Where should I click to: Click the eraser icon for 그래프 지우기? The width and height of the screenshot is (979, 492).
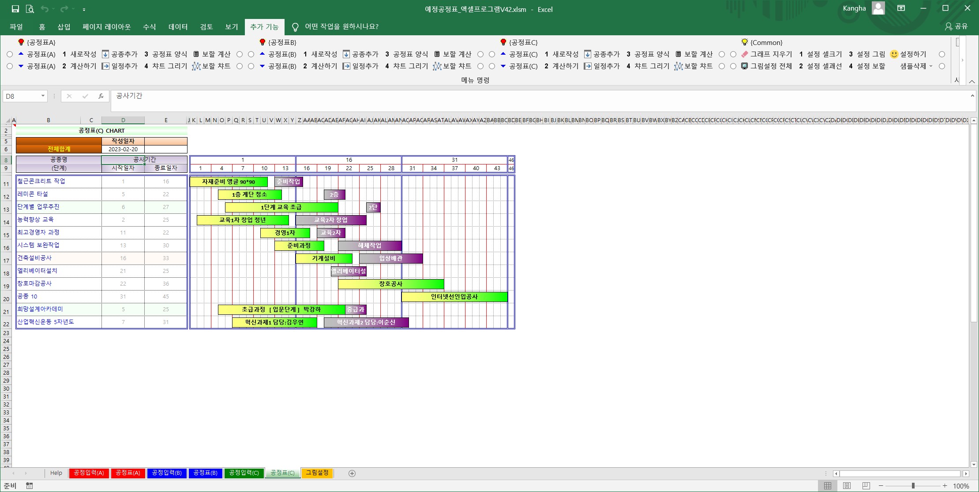coord(745,54)
